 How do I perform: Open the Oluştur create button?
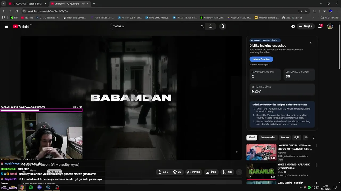(x=306, y=26)
